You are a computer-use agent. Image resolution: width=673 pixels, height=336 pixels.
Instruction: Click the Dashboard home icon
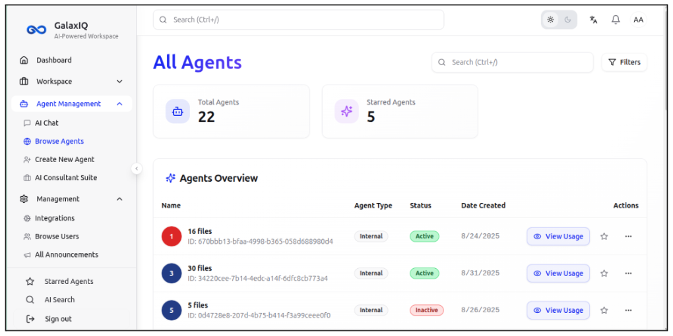(24, 60)
